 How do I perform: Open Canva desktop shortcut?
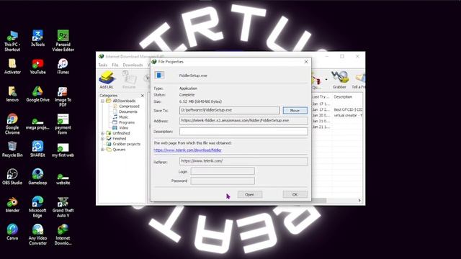12,232
